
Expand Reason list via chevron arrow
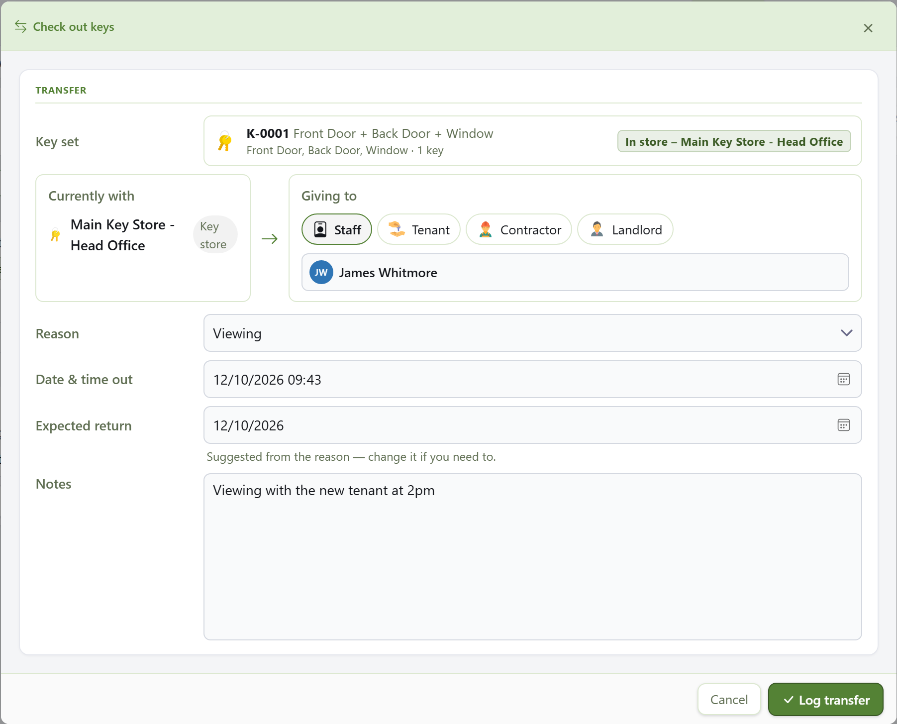point(846,333)
